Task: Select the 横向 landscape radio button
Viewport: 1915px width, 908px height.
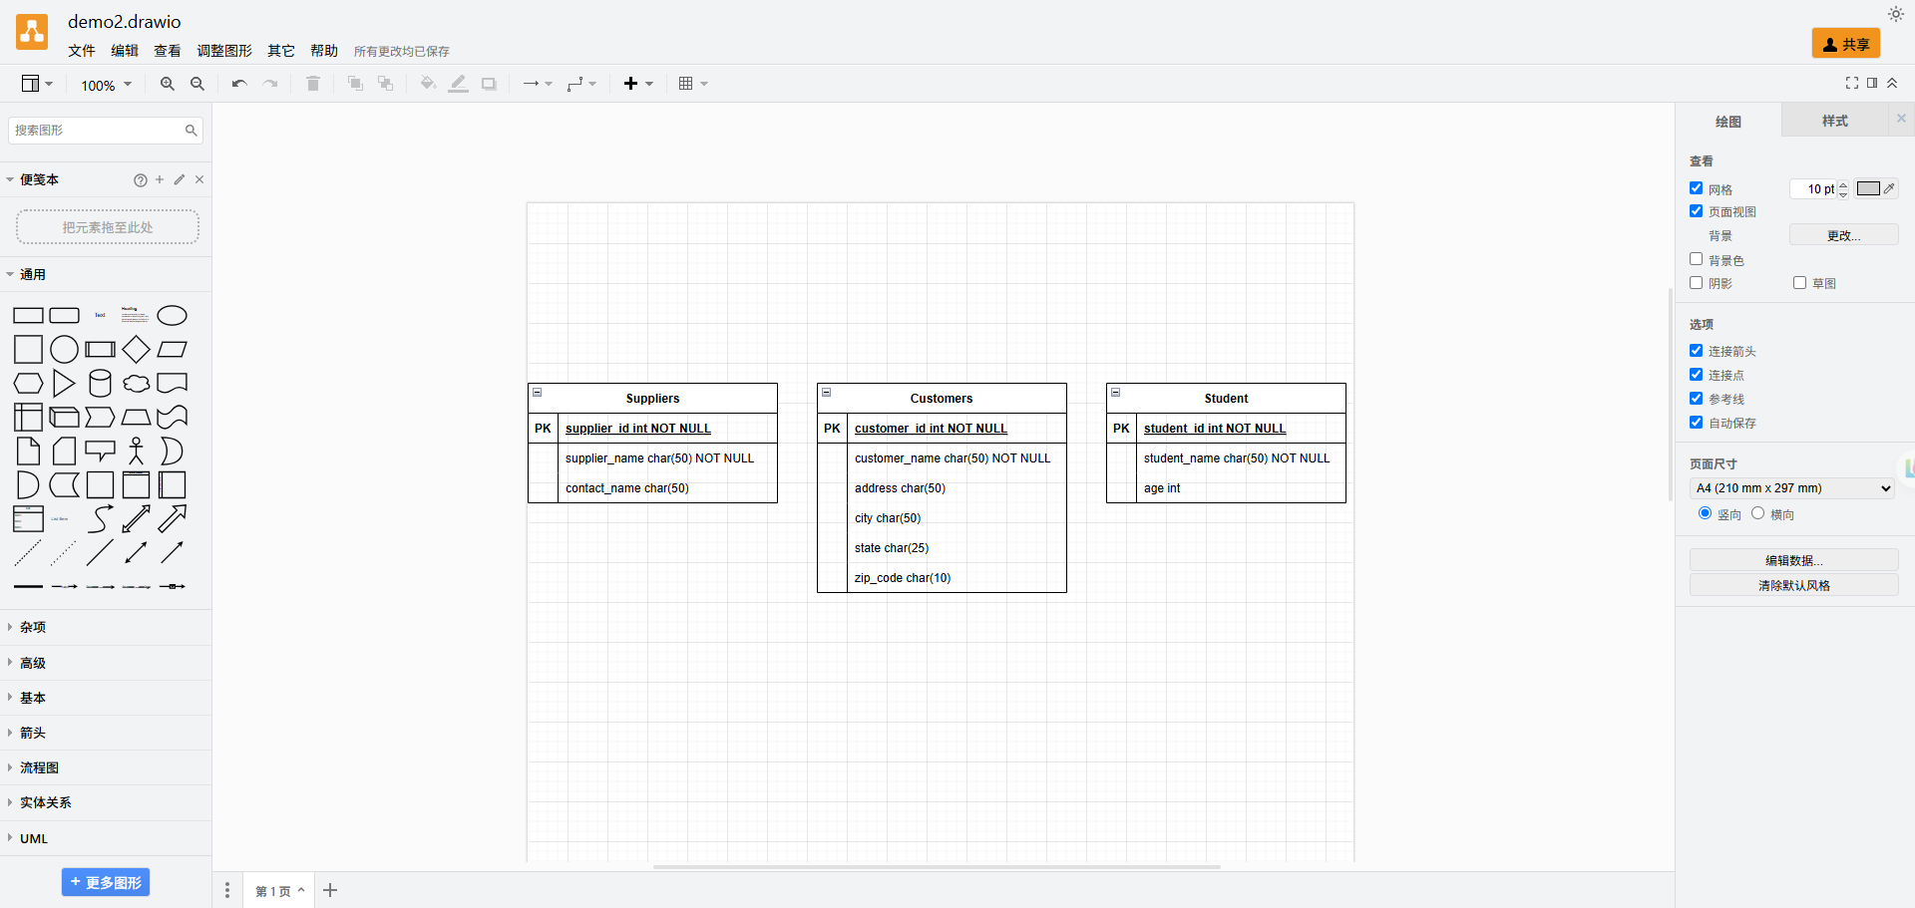Action: click(x=1757, y=513)
